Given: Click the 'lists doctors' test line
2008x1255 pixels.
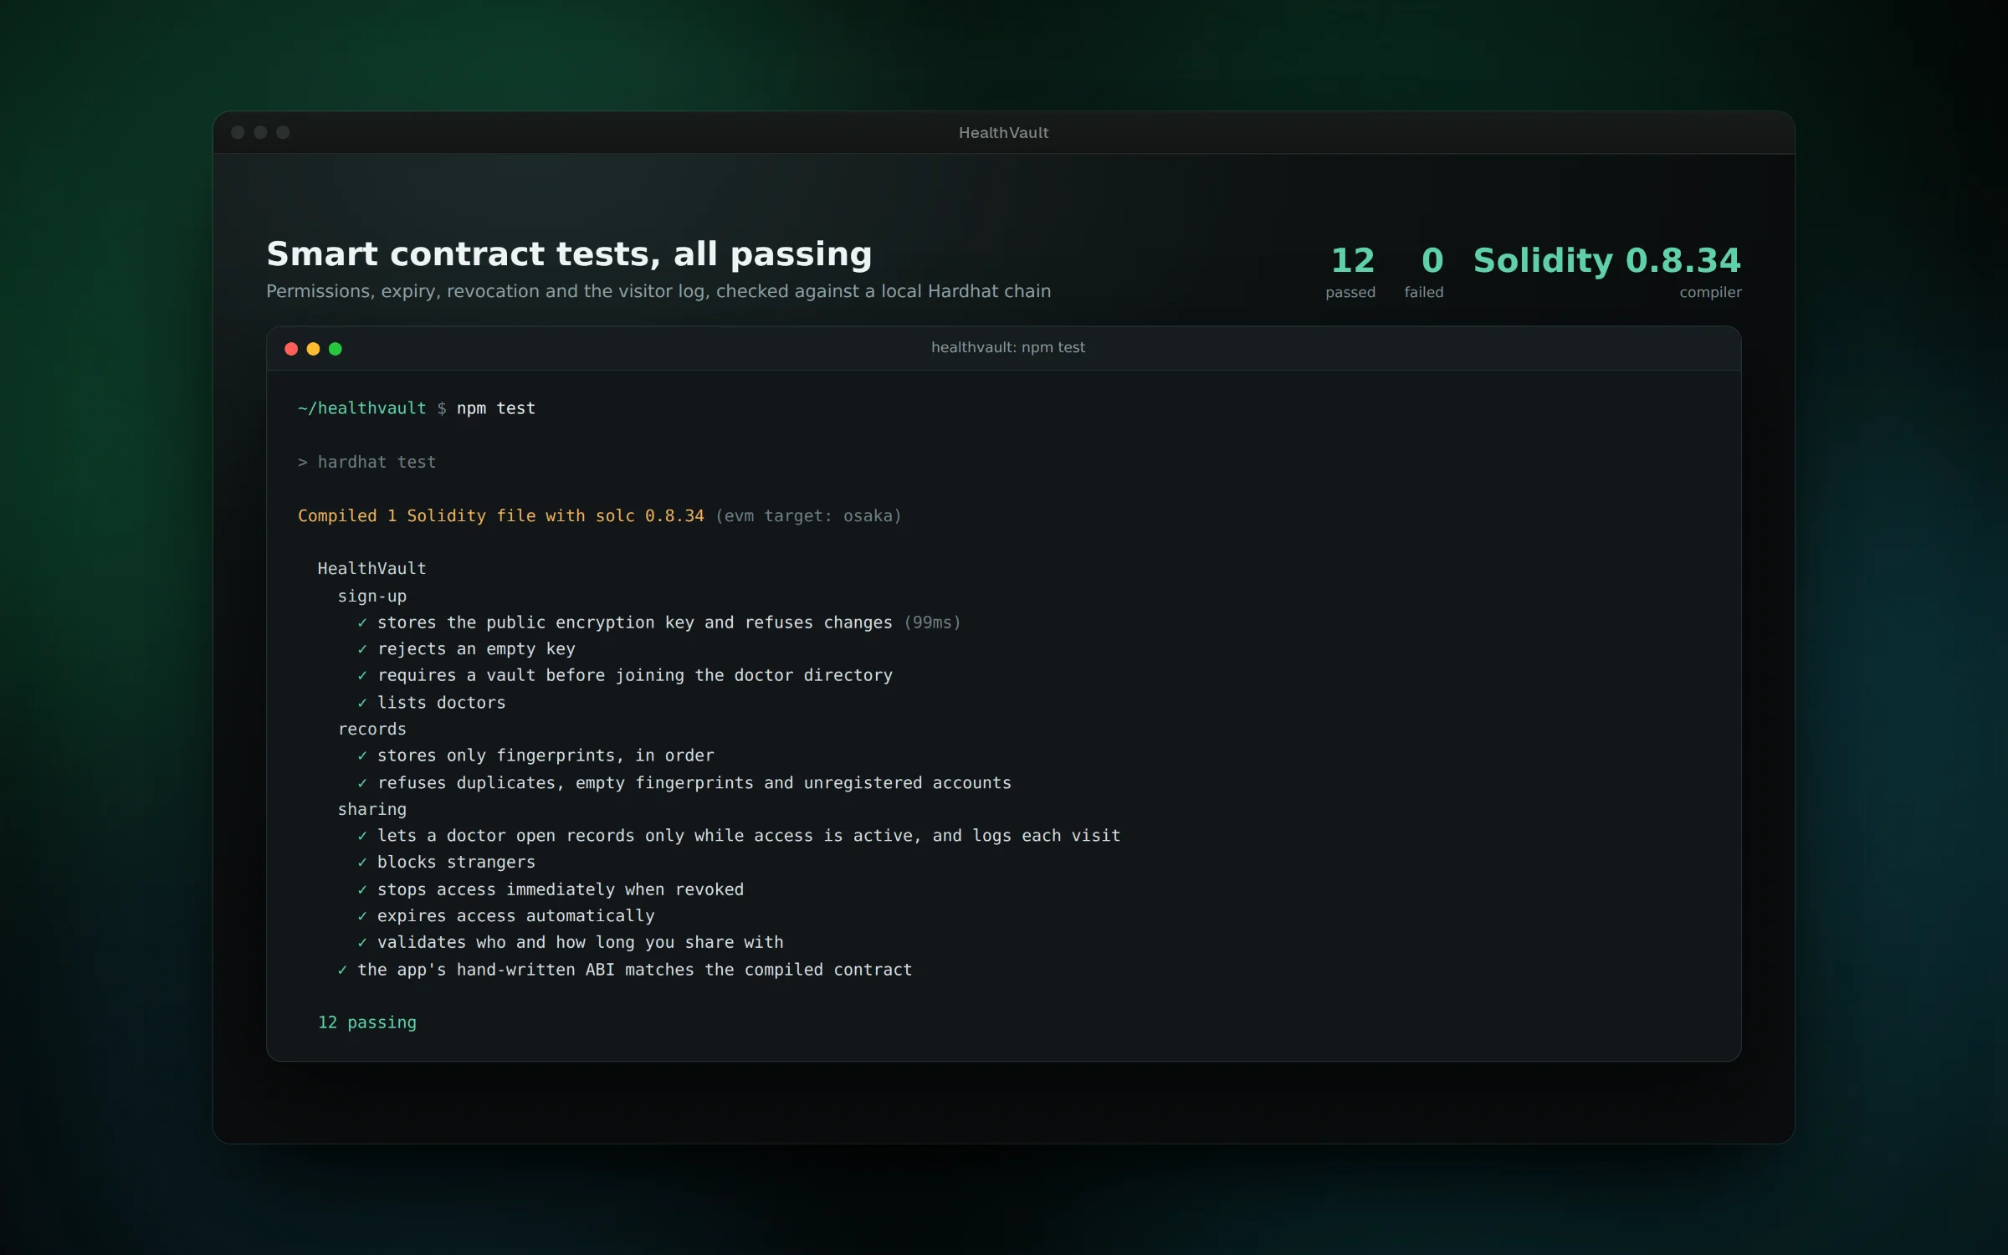Looking at the screenshot, I should [441, 703].
